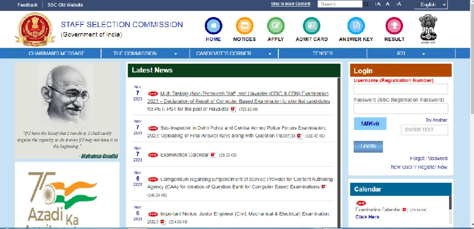Click the Latest News panel scrollbar
This screenshot has height=229, width=474.
pyautogui.click(x=339, y=152)
